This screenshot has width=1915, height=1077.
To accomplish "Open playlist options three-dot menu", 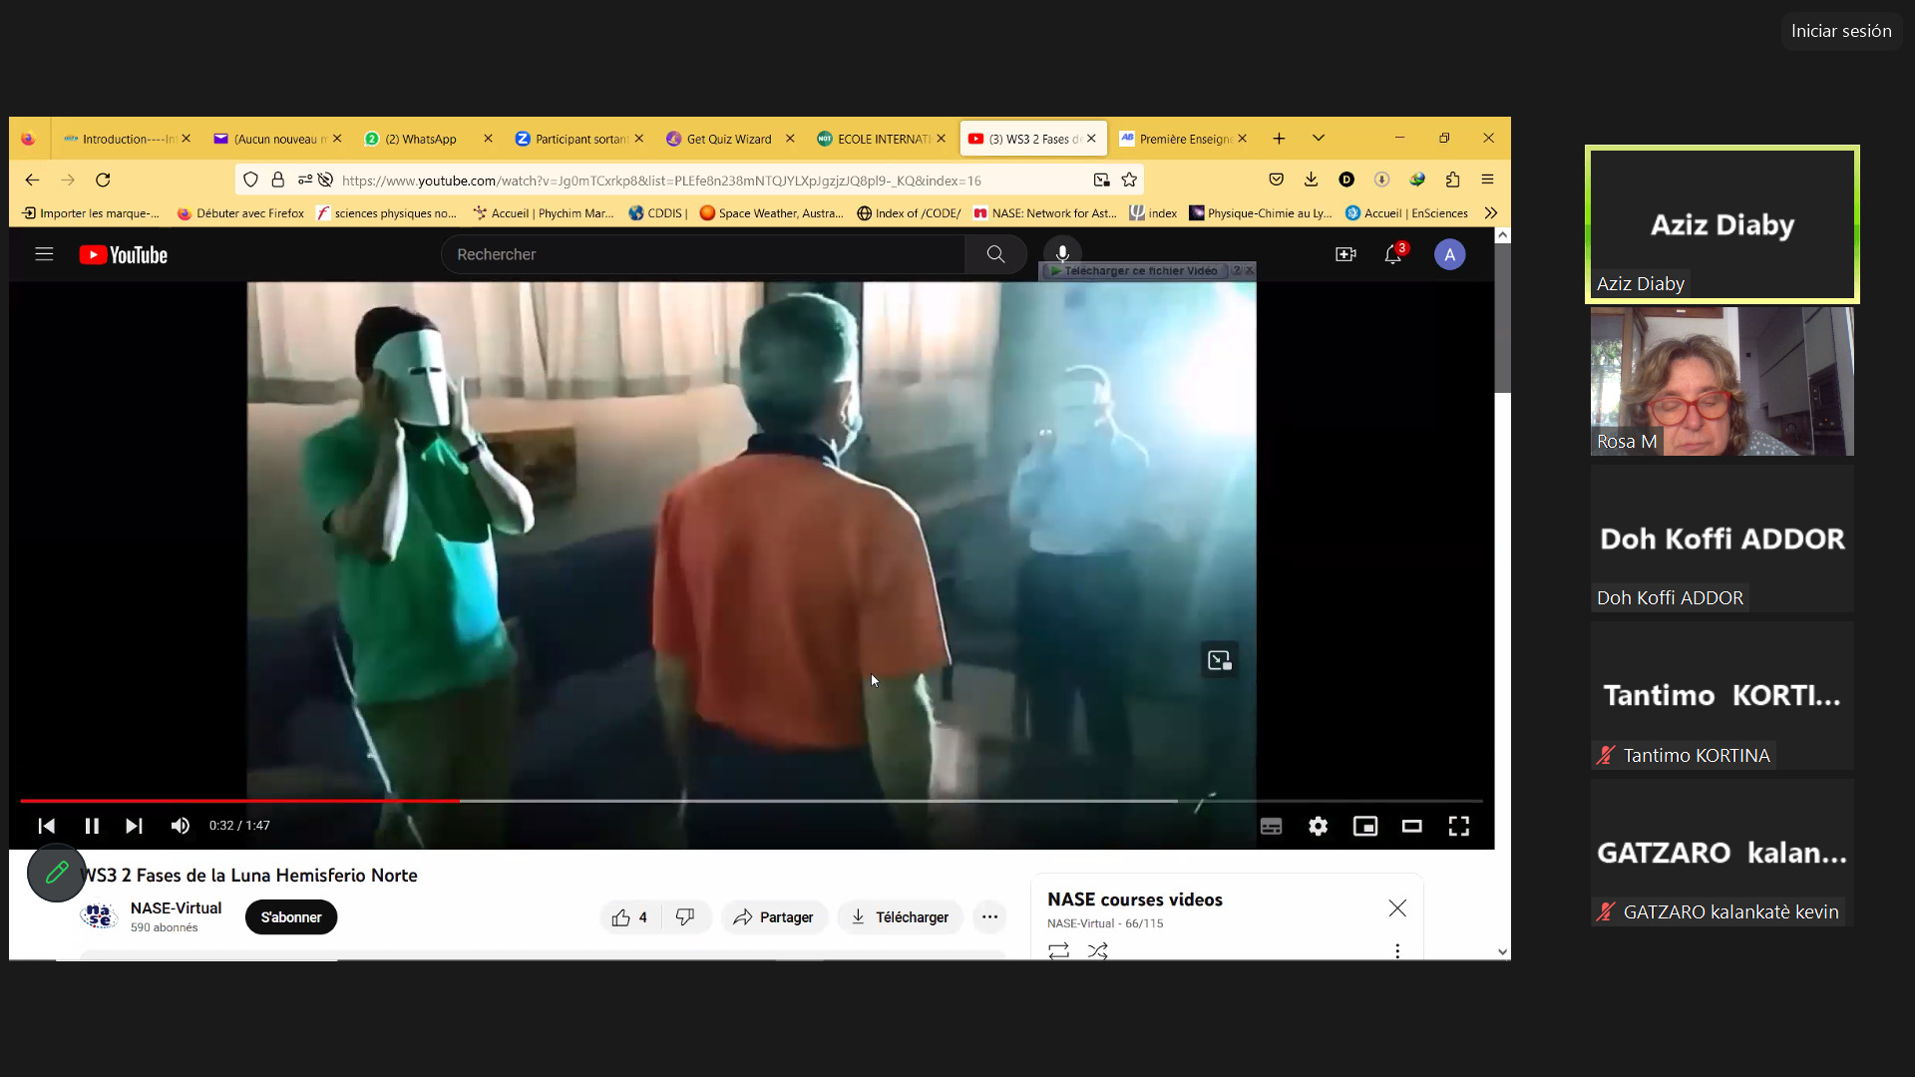I will point(1397,950).
